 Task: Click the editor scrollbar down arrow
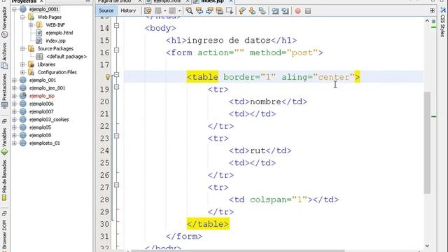427,246
